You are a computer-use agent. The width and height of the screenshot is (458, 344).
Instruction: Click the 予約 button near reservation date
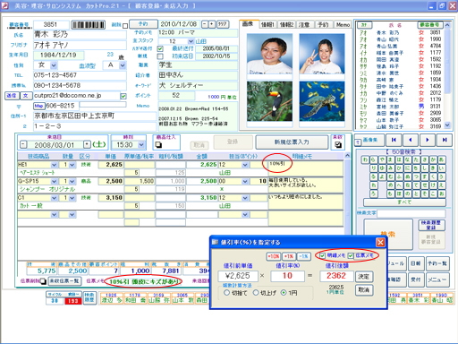click(143, 24)
